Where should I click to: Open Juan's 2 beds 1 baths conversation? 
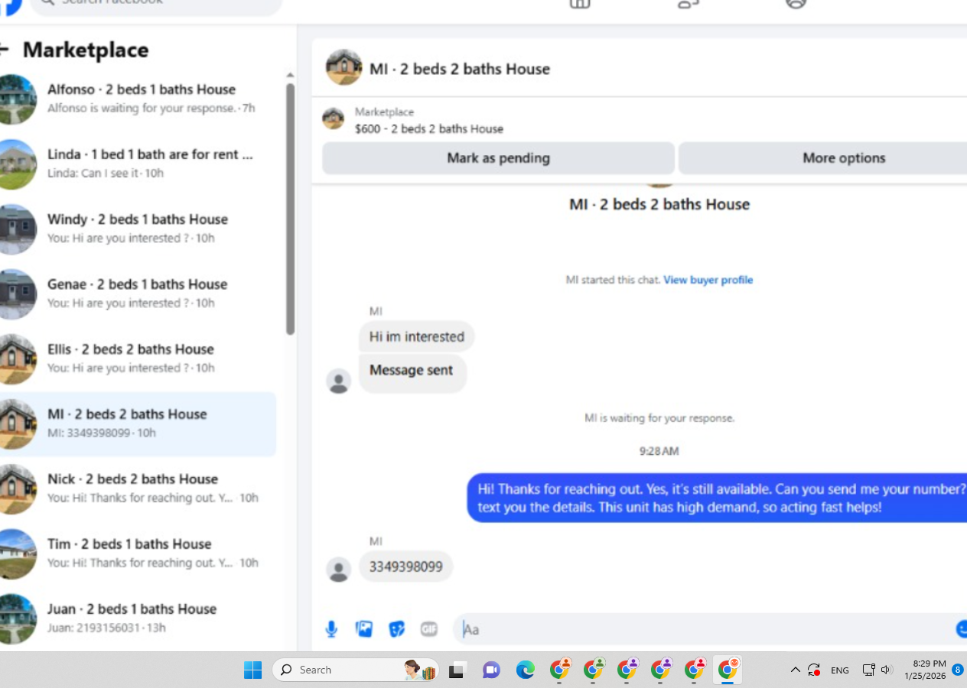[x=138, y=618]
